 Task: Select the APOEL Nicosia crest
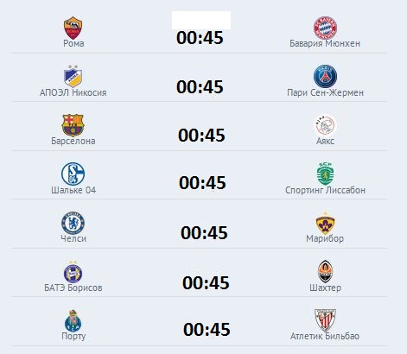coord(73,76)
